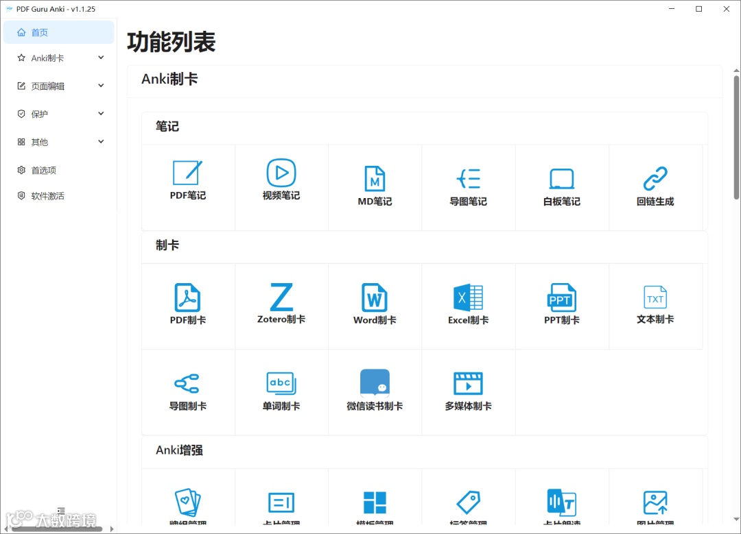741x534 pixels.
Task: Click the main vertical scrollbar thumb
Action: pos(736,137)
